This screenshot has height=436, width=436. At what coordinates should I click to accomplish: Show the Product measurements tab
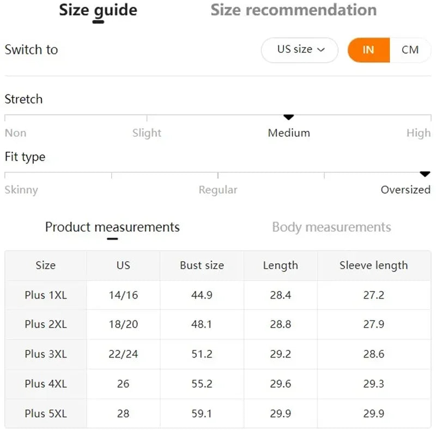(x=112, y=227)
